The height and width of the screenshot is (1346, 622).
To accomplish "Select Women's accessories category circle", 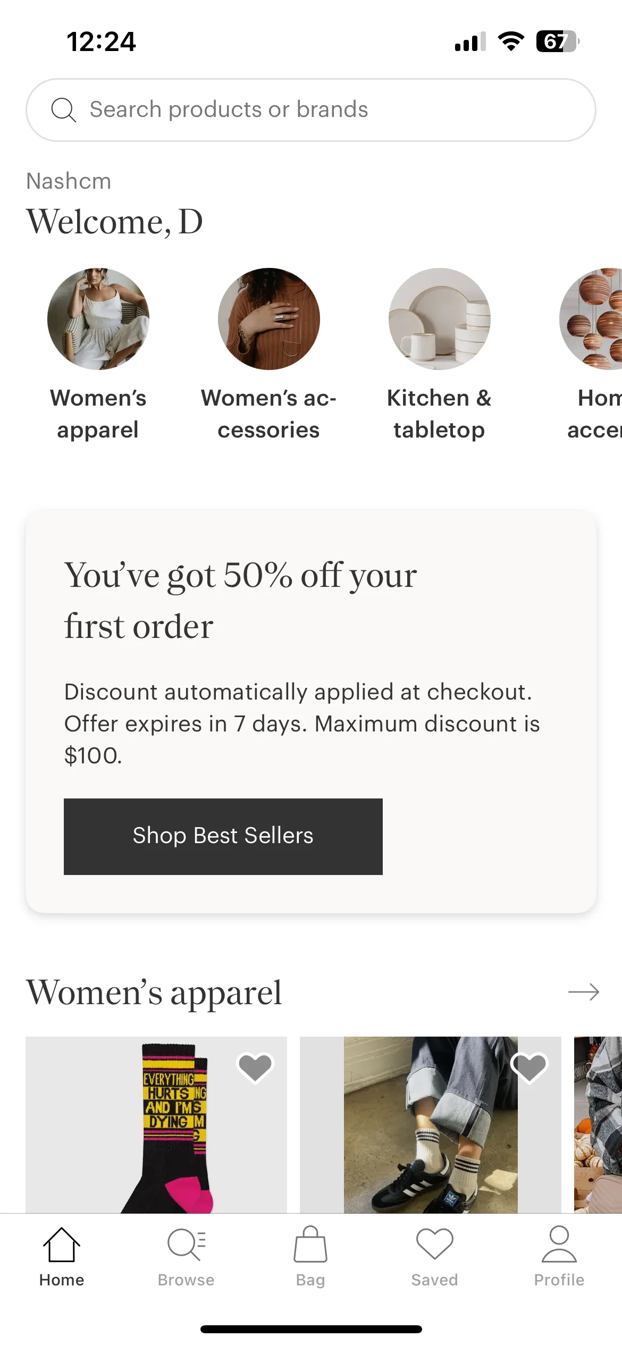I will click(x=269, y=319).
